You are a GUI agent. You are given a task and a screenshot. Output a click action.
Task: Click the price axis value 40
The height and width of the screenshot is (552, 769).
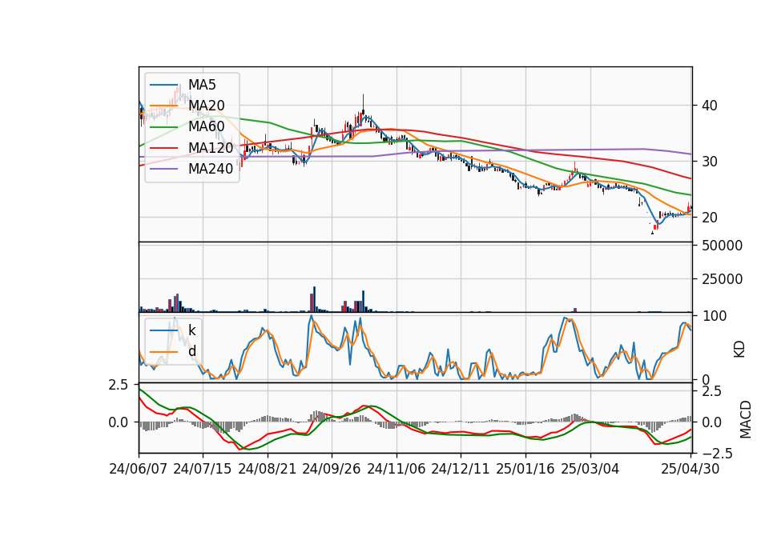(710, 106)
